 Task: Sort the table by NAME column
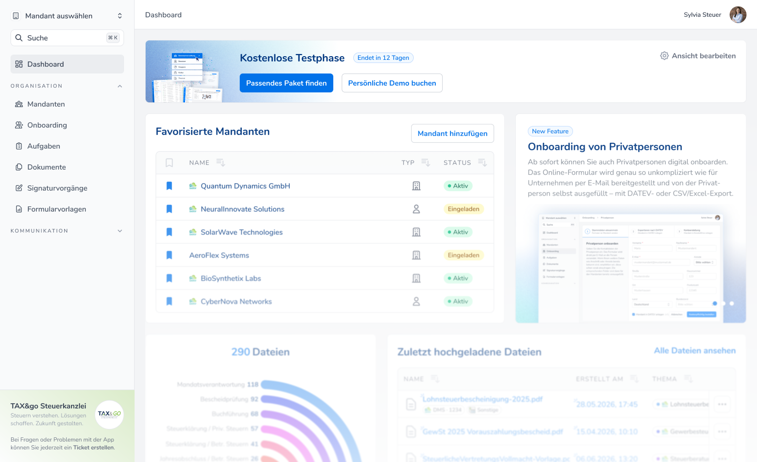pos(221,163)
